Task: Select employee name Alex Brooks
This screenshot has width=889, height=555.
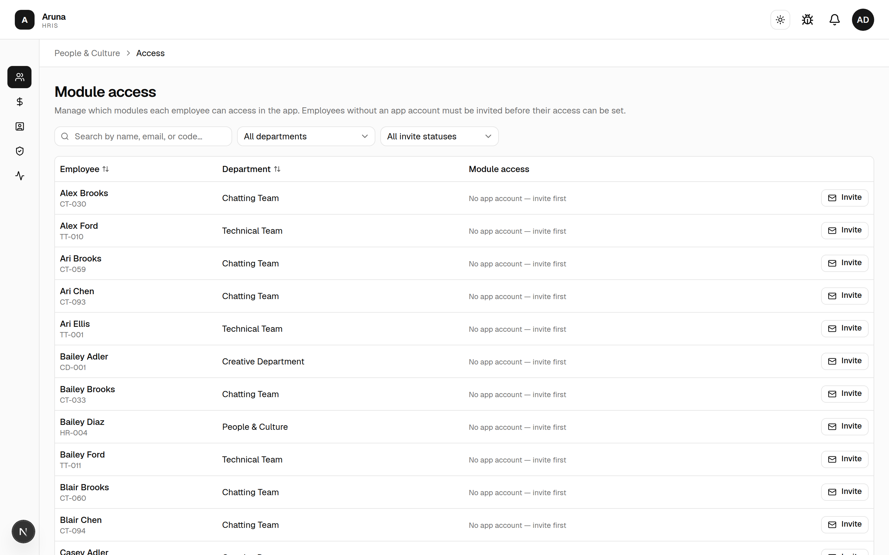Action: (x=84, y=193)
